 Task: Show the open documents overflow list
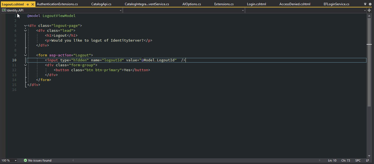(x=365, y=4)
